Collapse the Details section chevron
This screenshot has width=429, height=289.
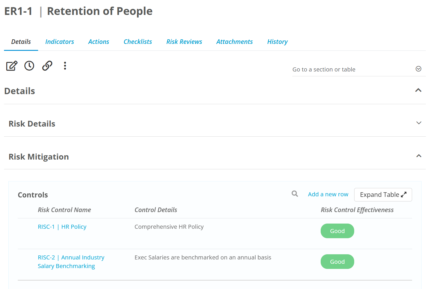coord(418,90)
